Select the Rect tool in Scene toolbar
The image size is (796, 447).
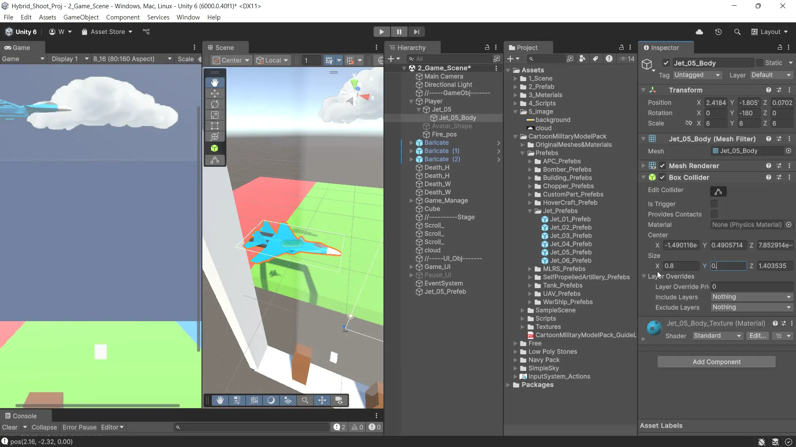tap(215, 126)
